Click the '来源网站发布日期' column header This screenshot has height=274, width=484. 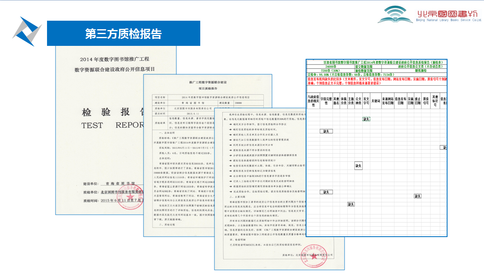point(388,101)
